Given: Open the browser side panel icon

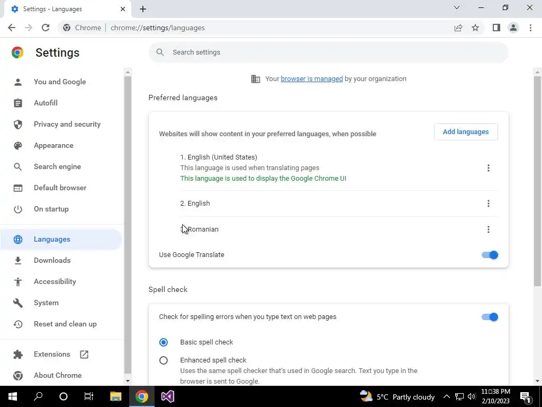Looking at the screenshot, I should [x=496, y=28].
